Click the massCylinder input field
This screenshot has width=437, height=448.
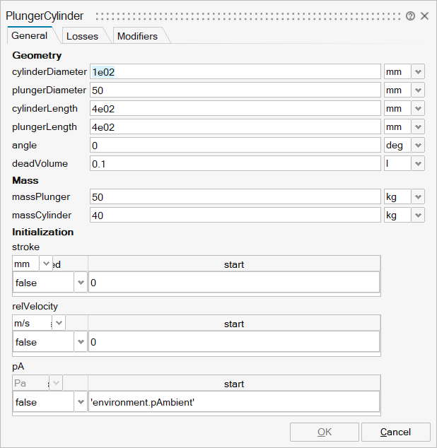(235, 214)
